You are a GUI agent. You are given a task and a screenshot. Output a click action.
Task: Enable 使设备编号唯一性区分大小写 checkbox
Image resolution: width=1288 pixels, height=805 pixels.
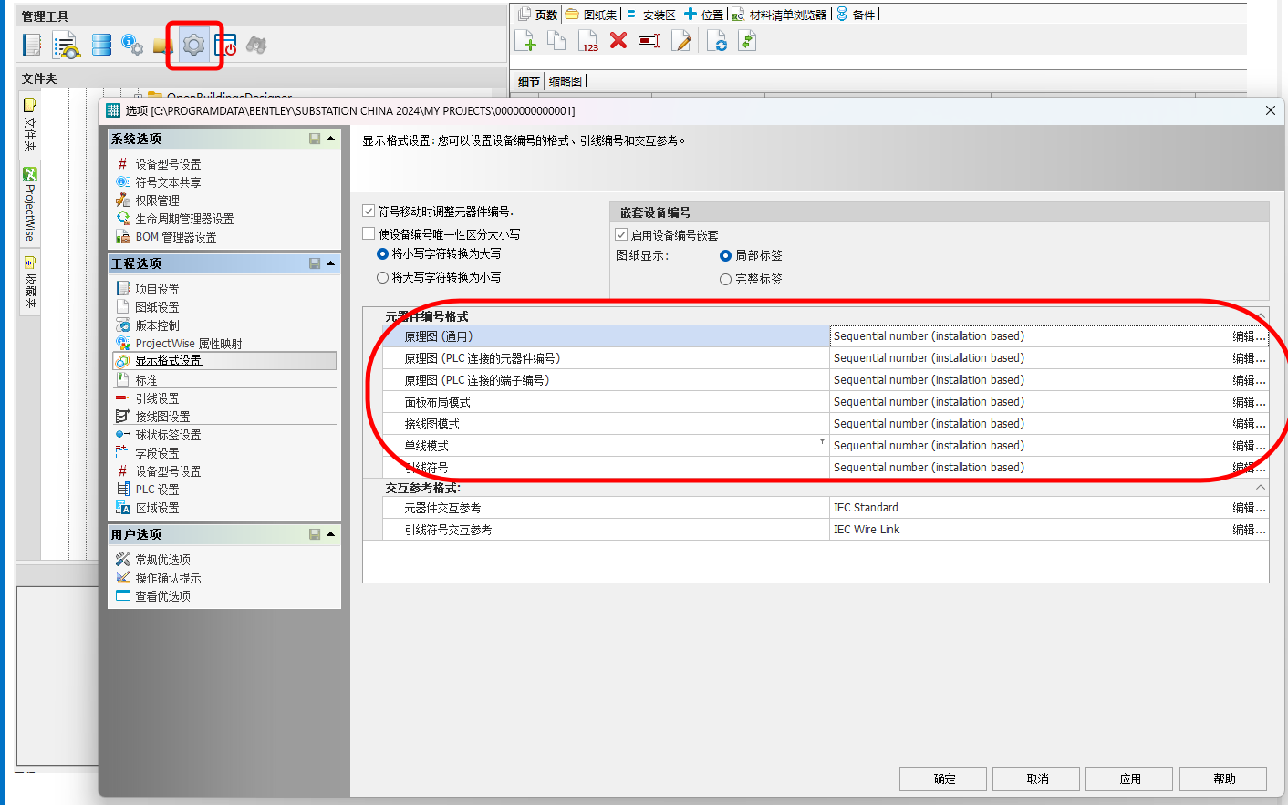[369, 233]
